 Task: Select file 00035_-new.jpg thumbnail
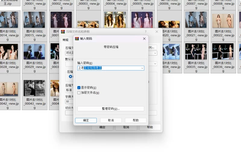[x=196, y=51]
